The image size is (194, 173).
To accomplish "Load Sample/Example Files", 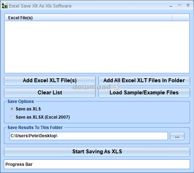I will click(x=144, y=93).
